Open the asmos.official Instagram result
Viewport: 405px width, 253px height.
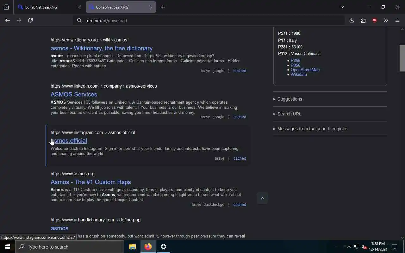tap(69, 140)
